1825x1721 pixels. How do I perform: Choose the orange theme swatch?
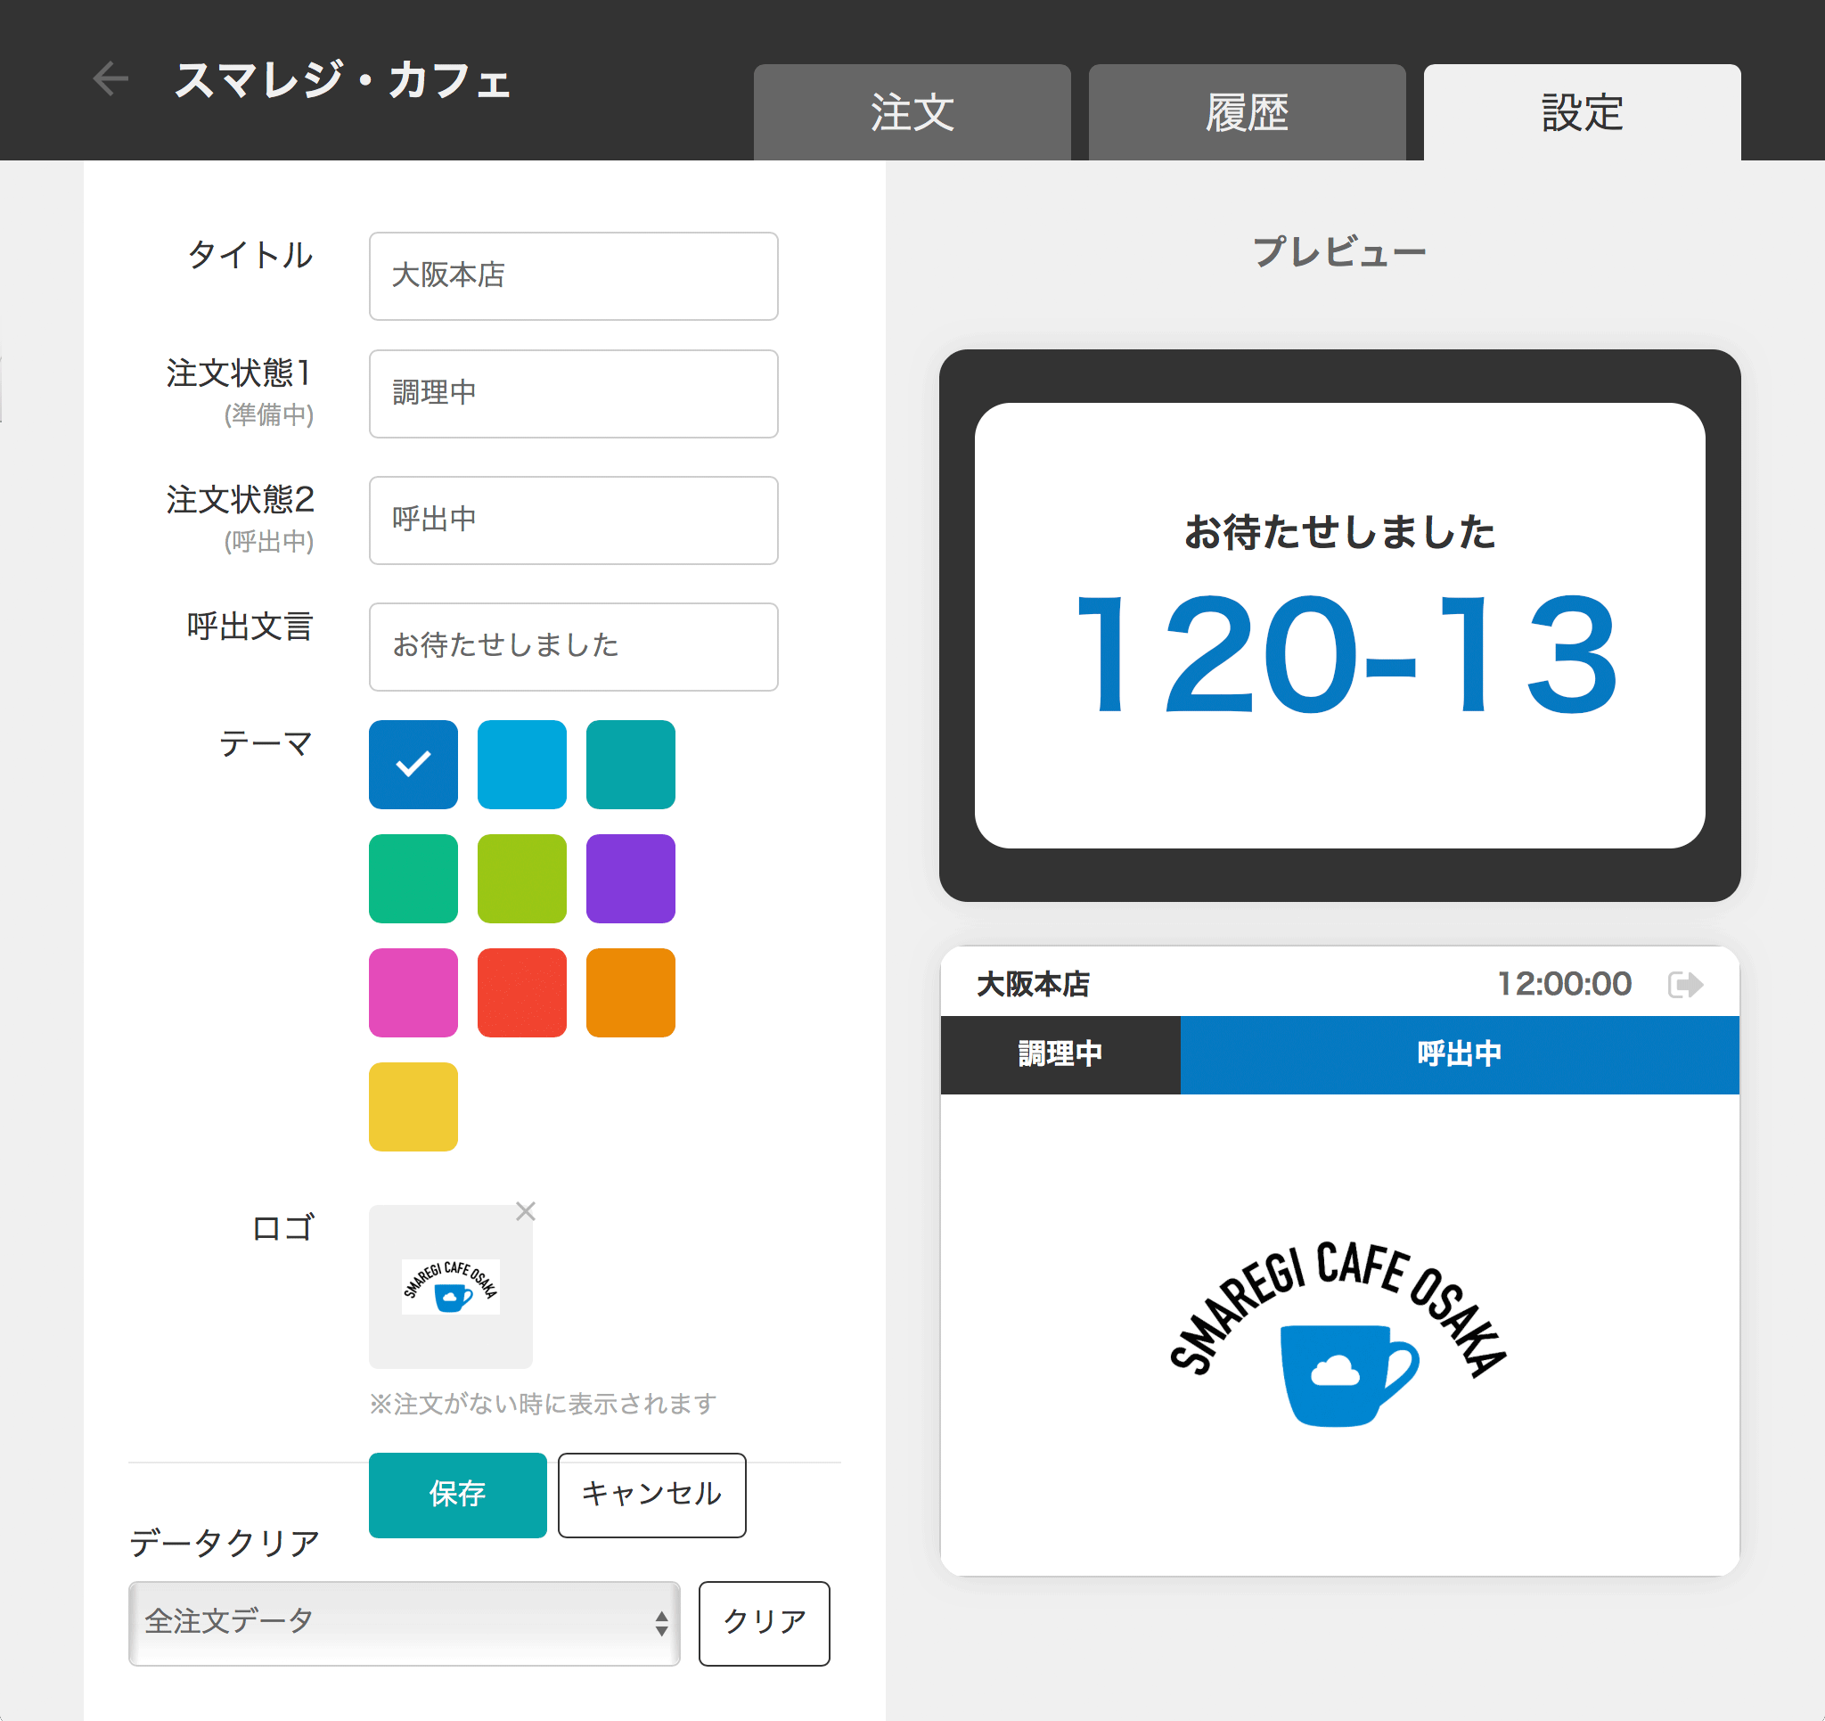coord(631,993)
